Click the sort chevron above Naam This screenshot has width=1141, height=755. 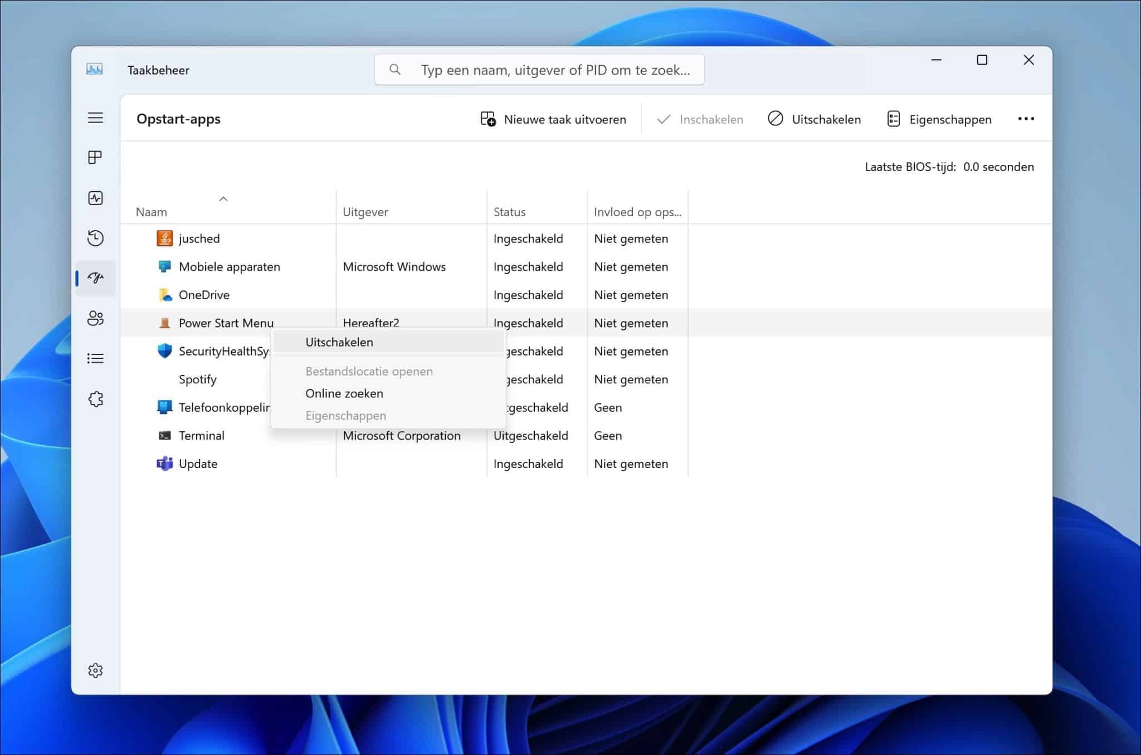click(223, 198)
